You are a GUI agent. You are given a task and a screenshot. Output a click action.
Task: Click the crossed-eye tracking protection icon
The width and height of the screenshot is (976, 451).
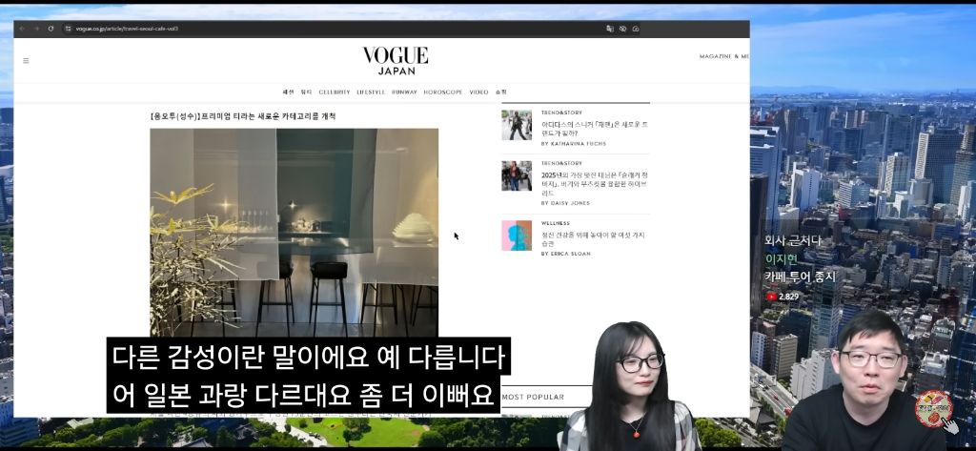click(622, 29)
